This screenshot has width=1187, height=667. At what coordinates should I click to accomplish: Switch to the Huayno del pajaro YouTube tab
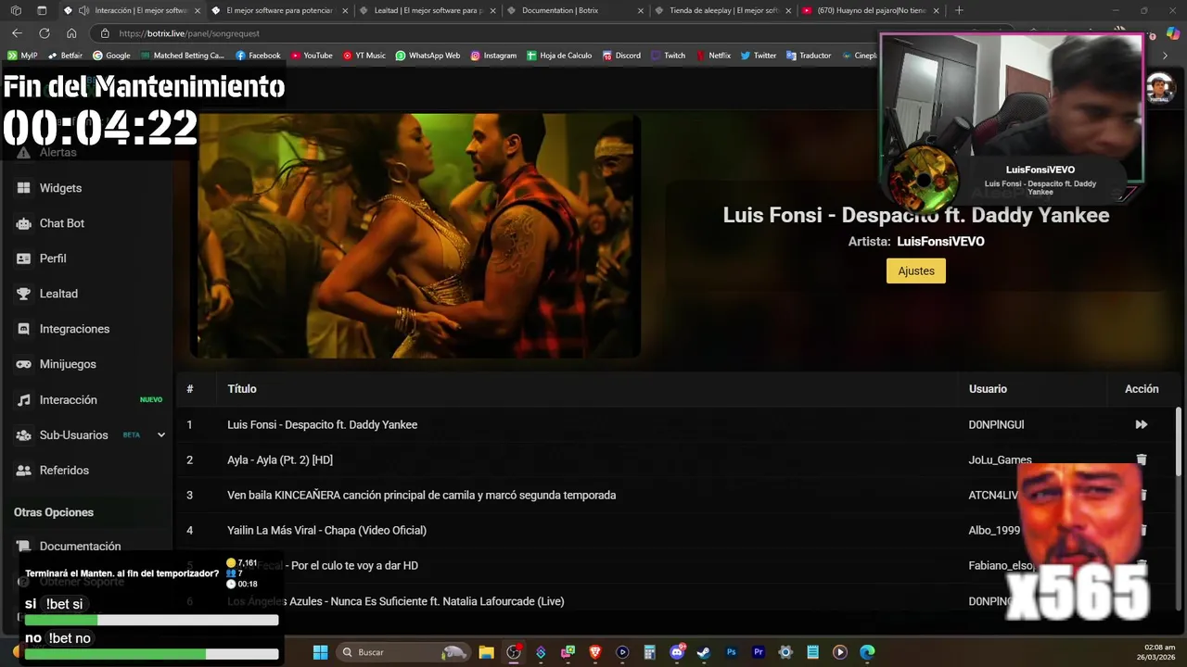[870, 10]
